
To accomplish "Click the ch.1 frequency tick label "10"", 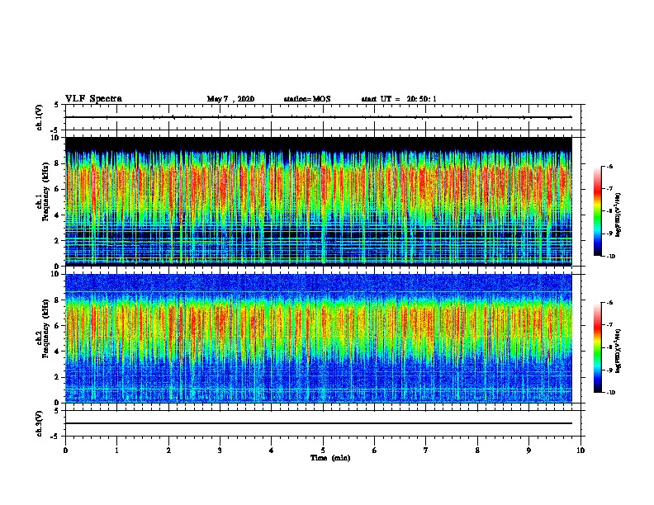I will coord(54,138).
